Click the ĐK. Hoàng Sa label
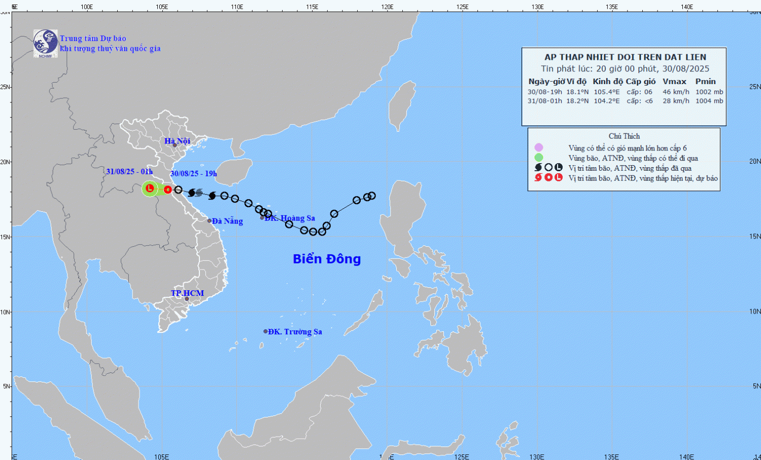Image resolution: width=761 pixels, height=460 pixels. 290,218
